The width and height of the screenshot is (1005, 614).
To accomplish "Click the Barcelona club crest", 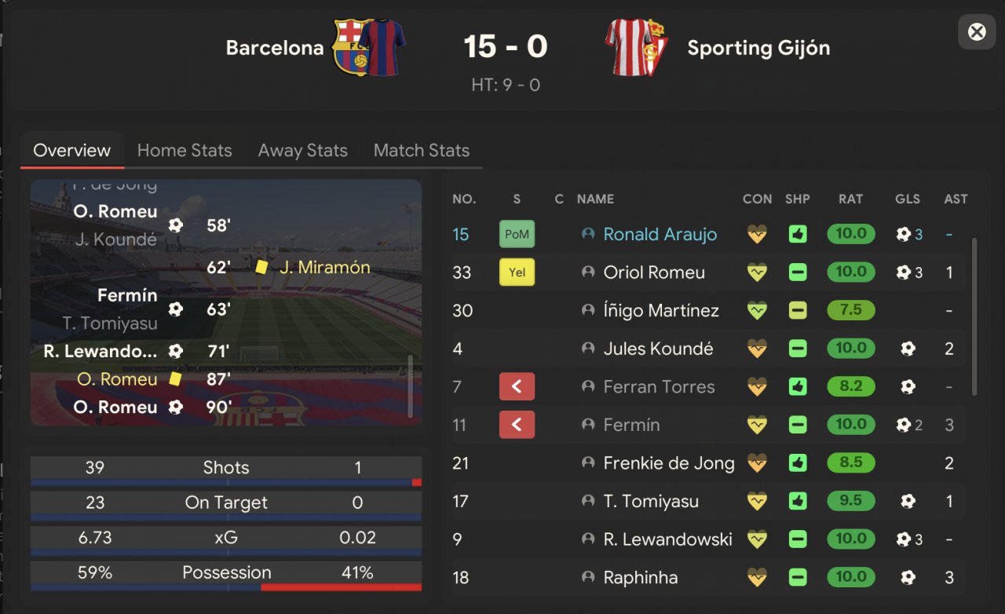I will click(351, 47).
